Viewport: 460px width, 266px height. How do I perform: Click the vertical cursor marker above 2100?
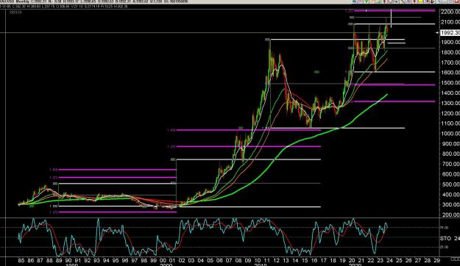point(391,18)
